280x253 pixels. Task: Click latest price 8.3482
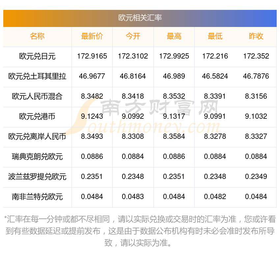point(92,96)
